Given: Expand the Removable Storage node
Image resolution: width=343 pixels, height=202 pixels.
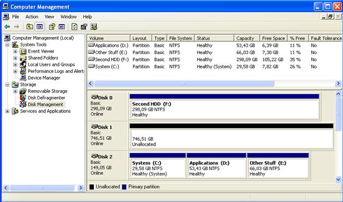Looking at the screenshot, I should (15, 91).
